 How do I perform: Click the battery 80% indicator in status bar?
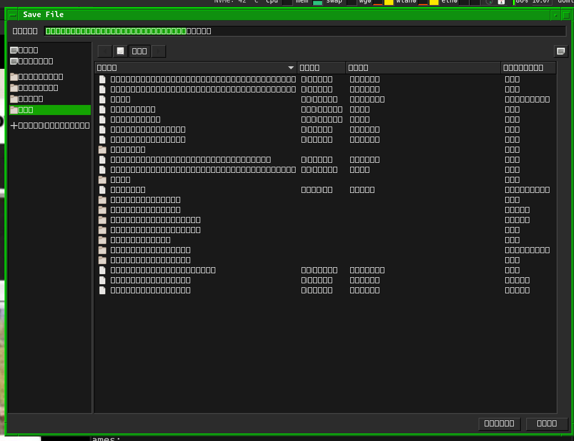coord(520,2)
